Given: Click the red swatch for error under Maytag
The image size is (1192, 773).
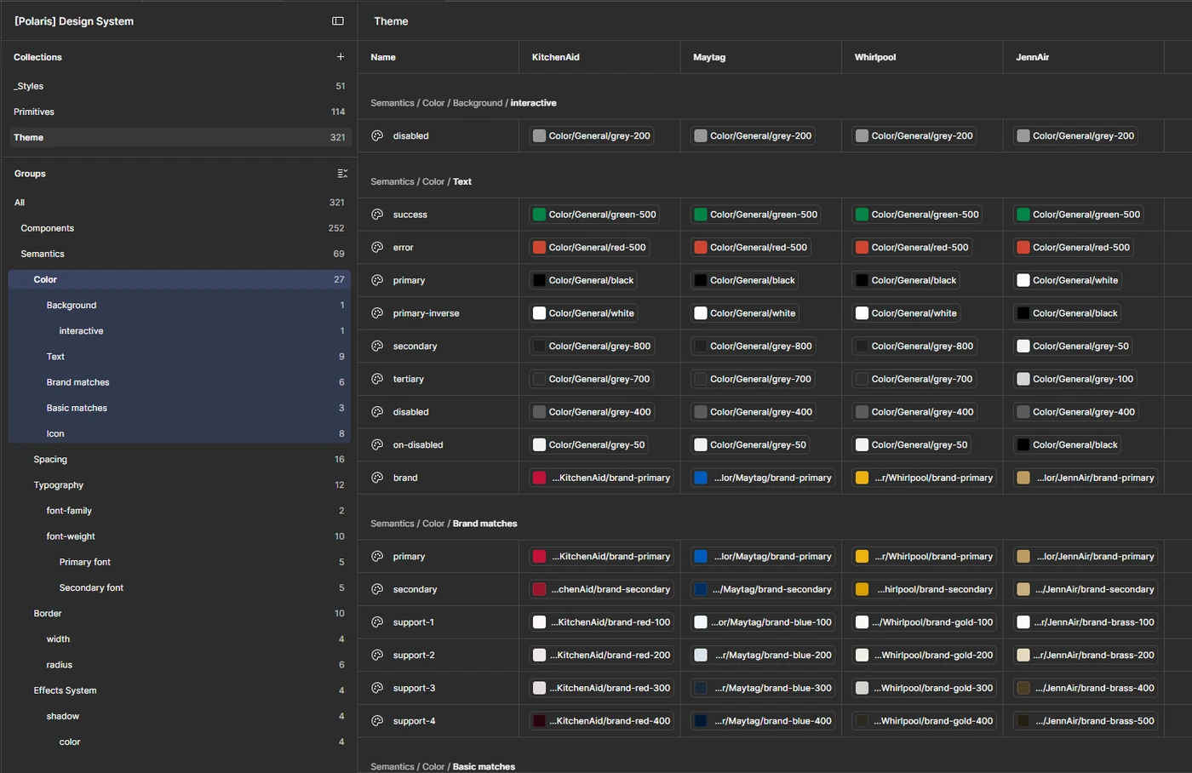Looking at the screenshot, I should (701, 248).
